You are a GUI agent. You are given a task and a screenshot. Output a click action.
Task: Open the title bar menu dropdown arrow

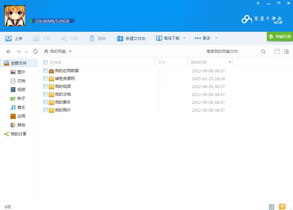pyautogui.click(x=258, y=3)
